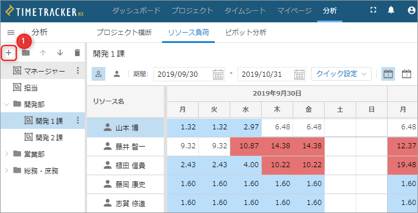
Task: Open notifications bell icon
Action: [x=391, y=10]
